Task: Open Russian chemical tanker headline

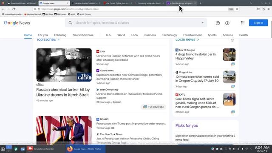Action: coord(63,92)
